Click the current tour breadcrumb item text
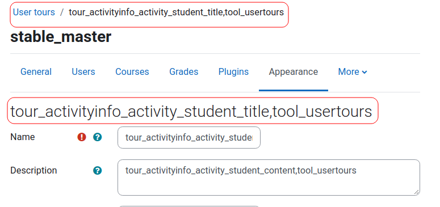Image resolution: width=440 pixels, height=207 pixels. click(x=176, y=12)
